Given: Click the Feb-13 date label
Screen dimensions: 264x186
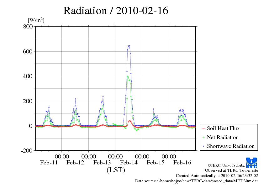Looking at the screenshot, I should click(x=102, y=163).
